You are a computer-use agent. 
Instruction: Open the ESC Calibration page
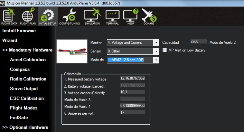tap(27, 98)
